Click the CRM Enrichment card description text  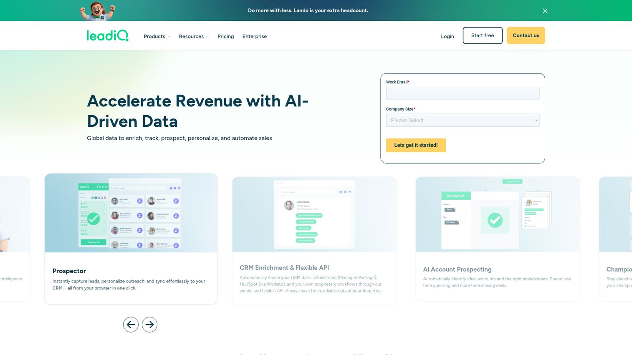tap(311, 284)
